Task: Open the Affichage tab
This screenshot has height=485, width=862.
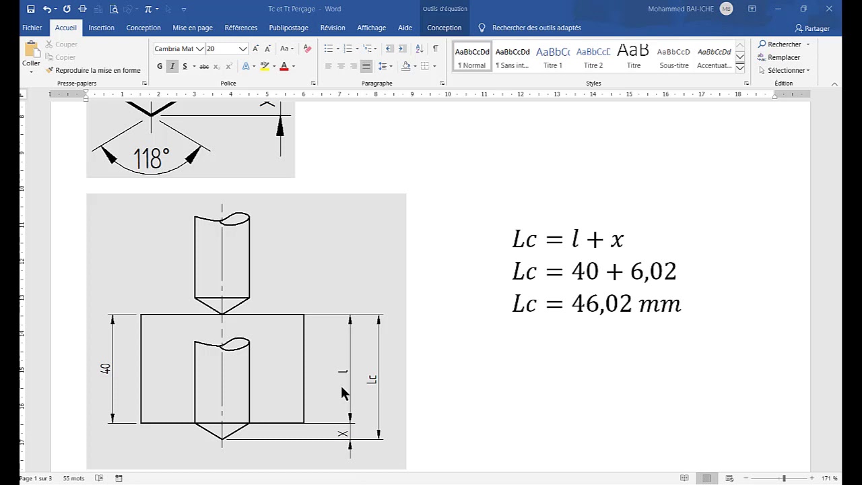Action: pyautogui.click(x=371, y=28)
